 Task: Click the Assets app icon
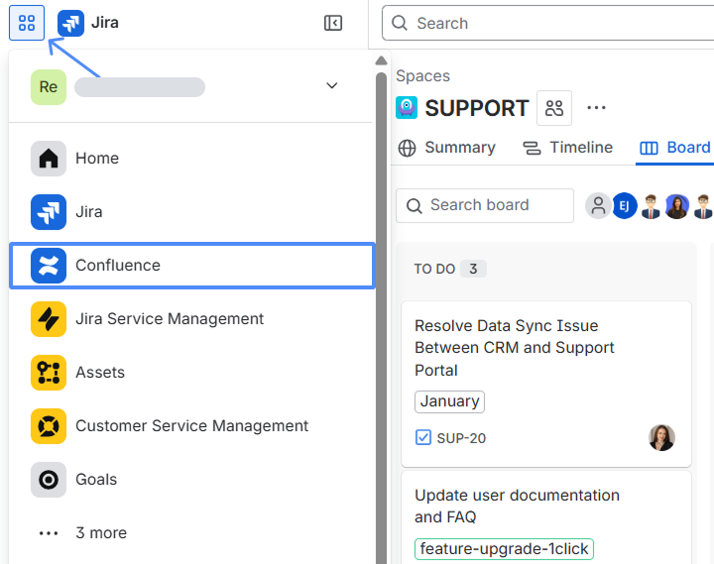(x=49, y=373)
